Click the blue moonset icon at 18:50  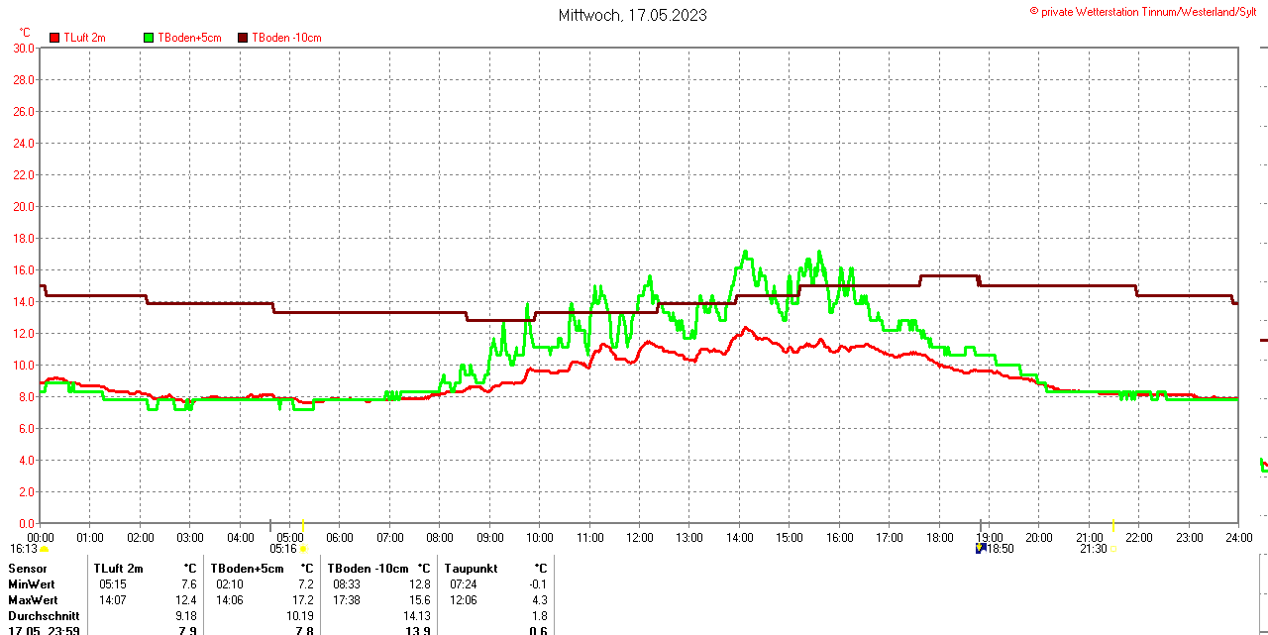click(x=981, y=548)
